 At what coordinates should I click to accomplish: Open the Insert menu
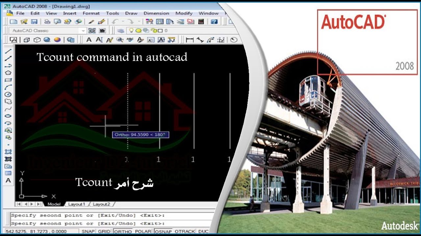coord(70,13)
